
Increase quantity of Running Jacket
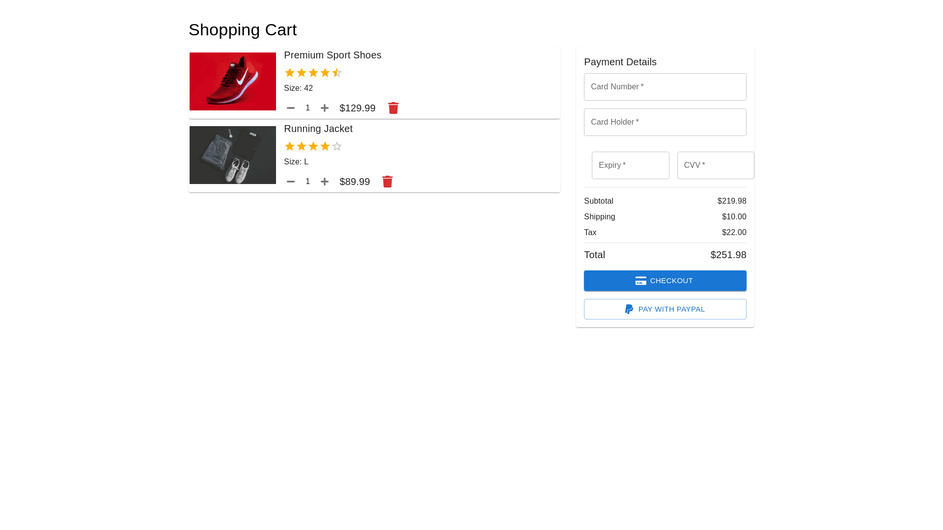coord(325,182)
